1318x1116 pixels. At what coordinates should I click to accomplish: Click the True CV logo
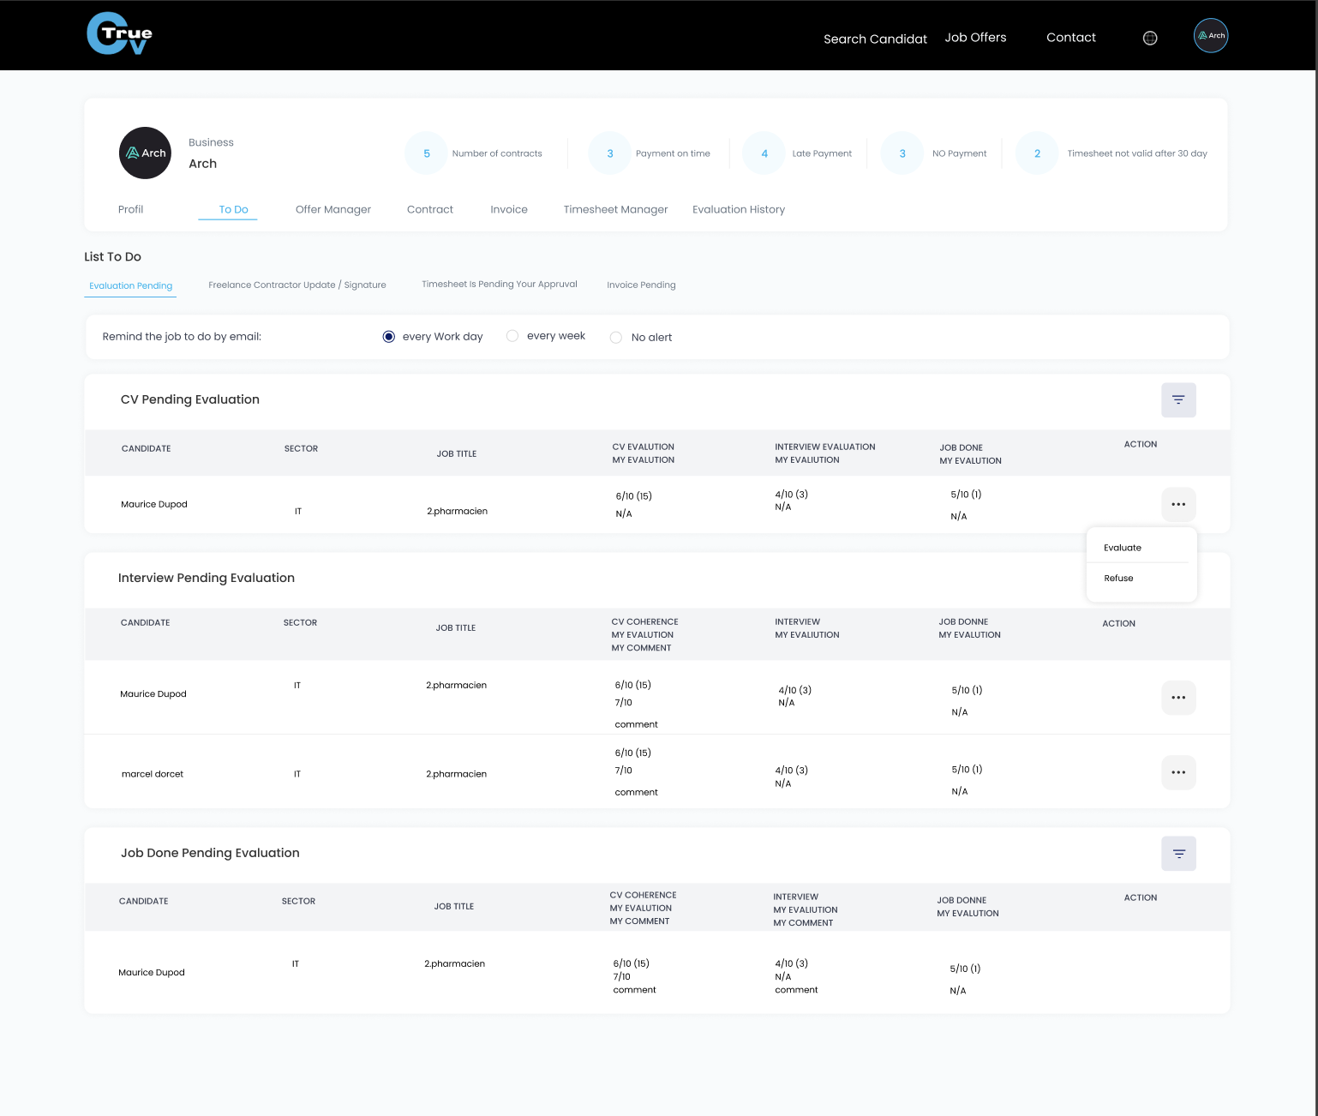(120, 34)
